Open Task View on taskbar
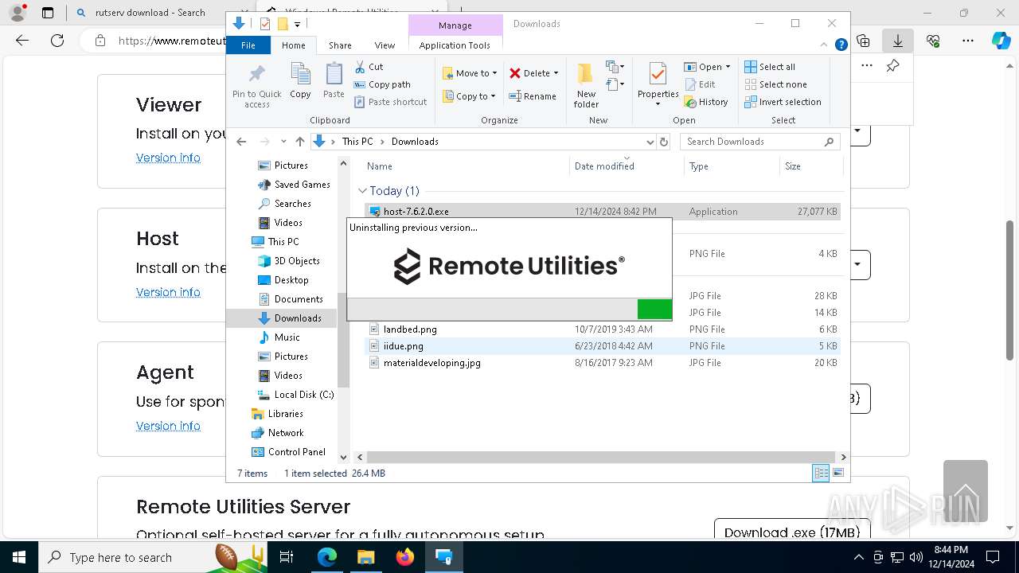1019x573 pixels. (287, 557)
